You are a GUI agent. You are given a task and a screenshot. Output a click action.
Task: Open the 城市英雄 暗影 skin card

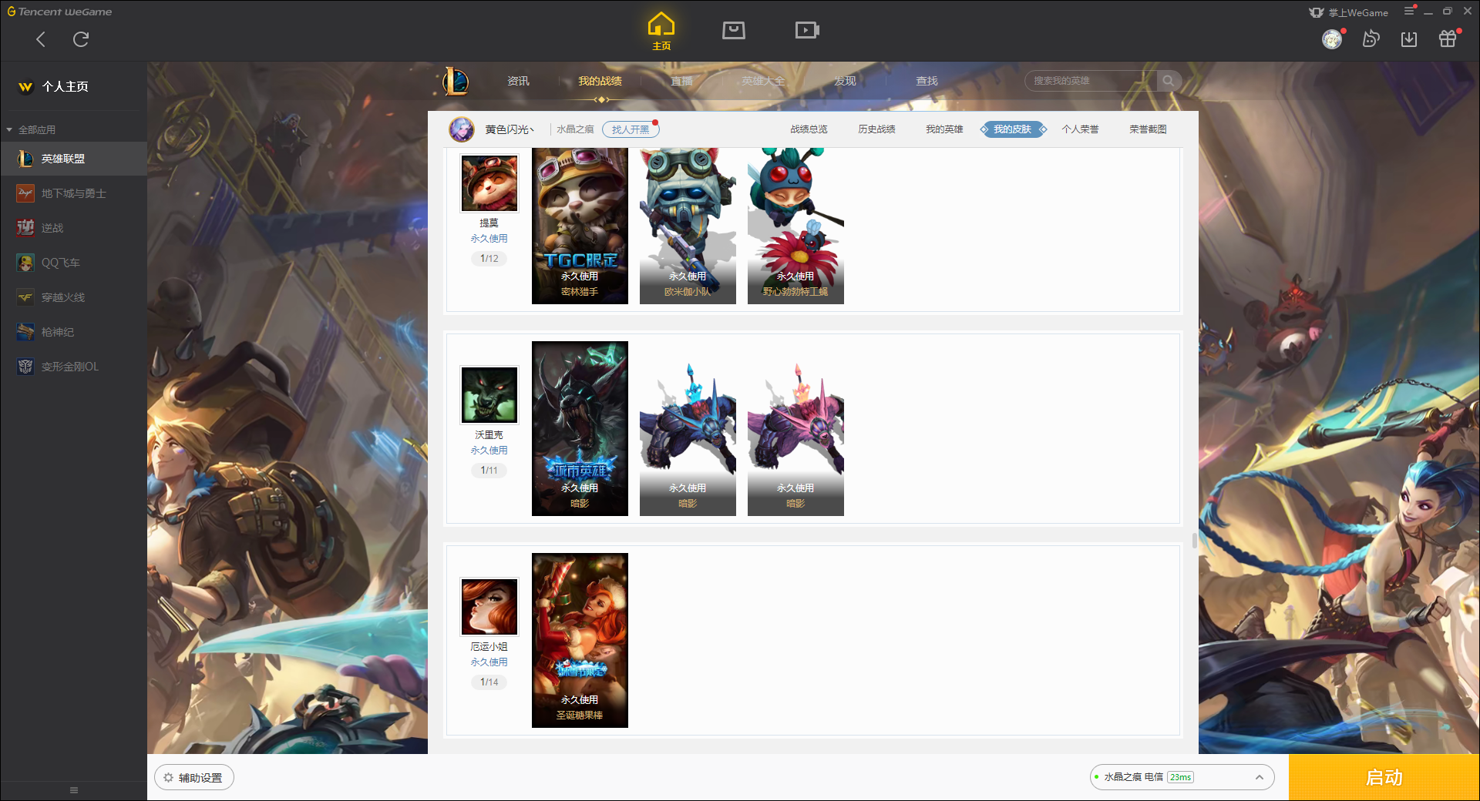pos(580,428)
